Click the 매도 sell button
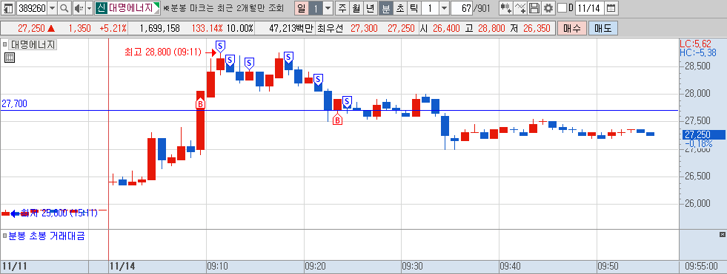The width and height of the screenshot is (727, 274). [x=602, y=28]
